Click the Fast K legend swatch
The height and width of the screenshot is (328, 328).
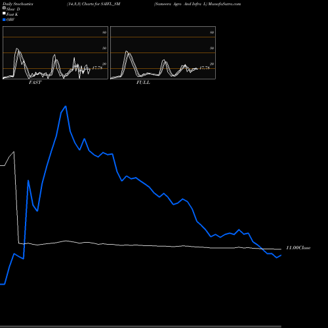[x=4, y=13]
